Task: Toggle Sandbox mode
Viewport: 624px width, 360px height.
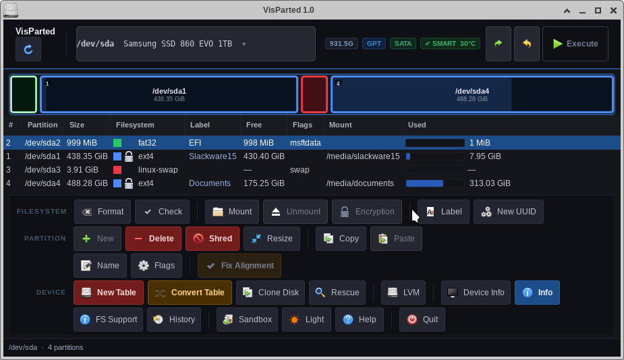Action: 247,320
